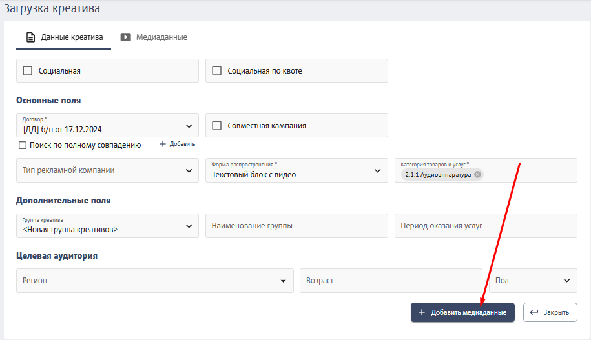Screen dimensions: 591x340
Task: Click the Добавить медиаданные button
Action: click(462, 312)
